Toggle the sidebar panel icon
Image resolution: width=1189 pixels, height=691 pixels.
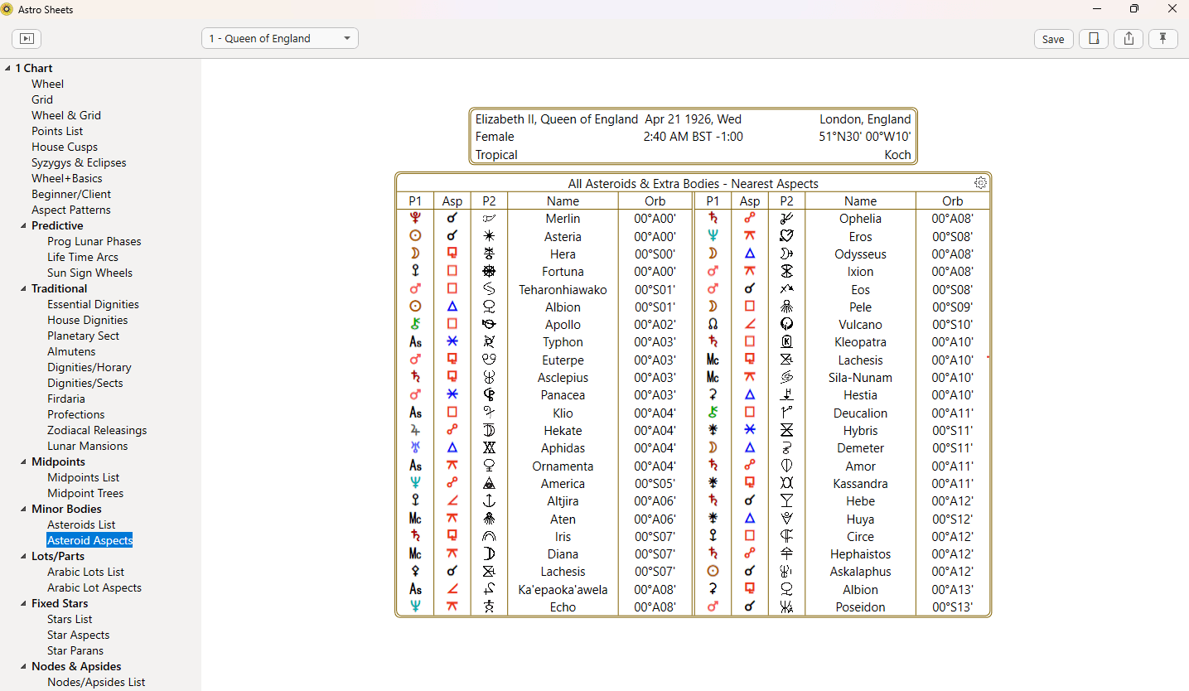pyautogui.click(x=27, y=39)
